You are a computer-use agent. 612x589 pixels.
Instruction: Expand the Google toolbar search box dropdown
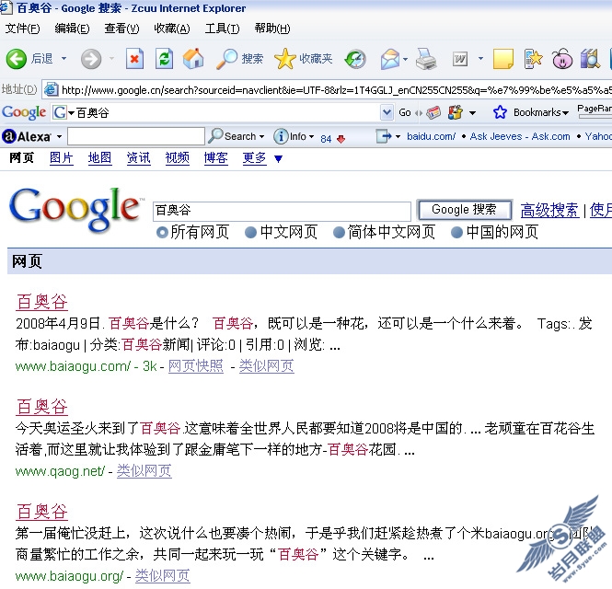click(x=387, y=112)
